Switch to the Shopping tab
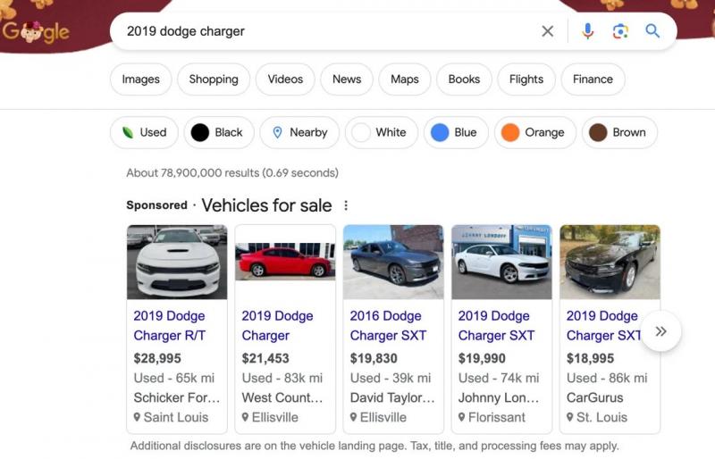This screenshot has width=715, height=459. point(214,79)
